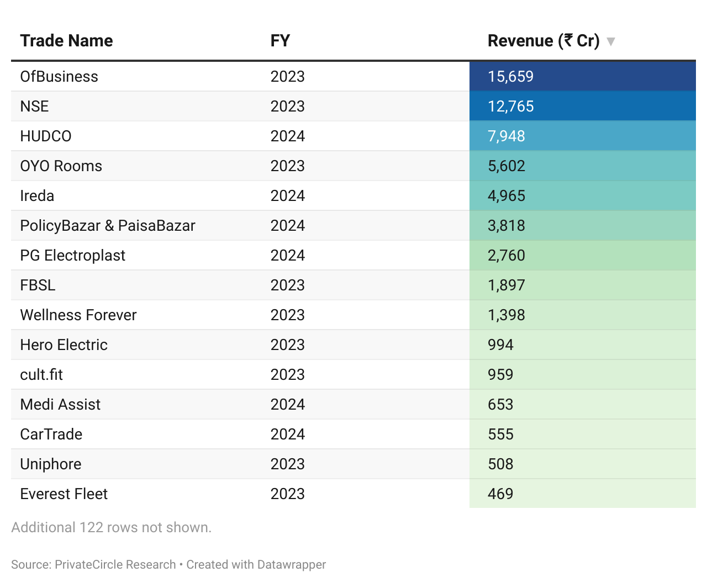Click the 653 revenue value
This screenshot has width=707, height=583.
[500, 405]
